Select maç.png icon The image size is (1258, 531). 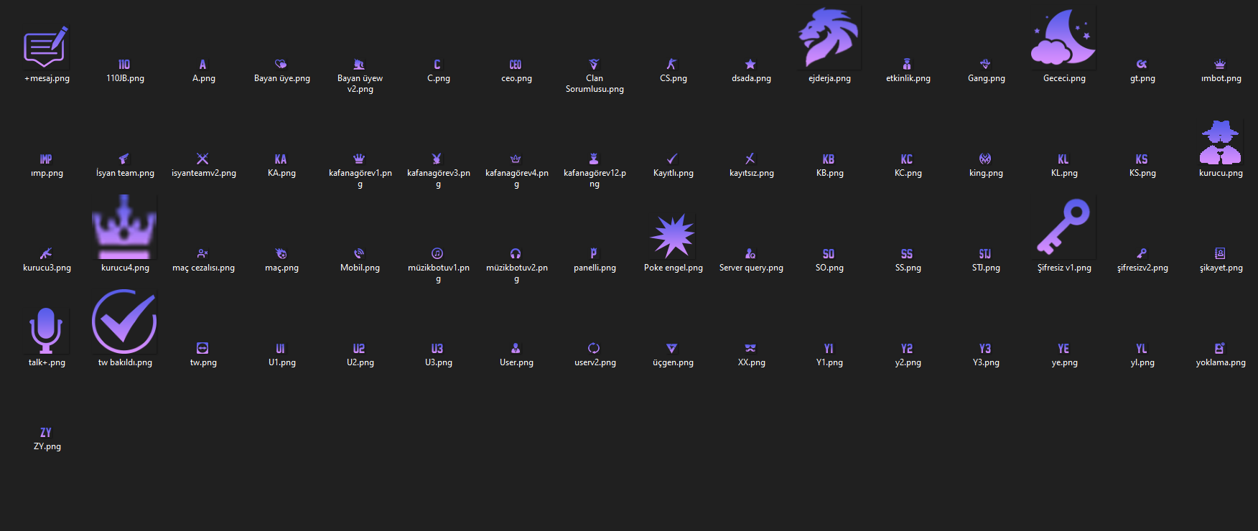(x=281, y=254)
